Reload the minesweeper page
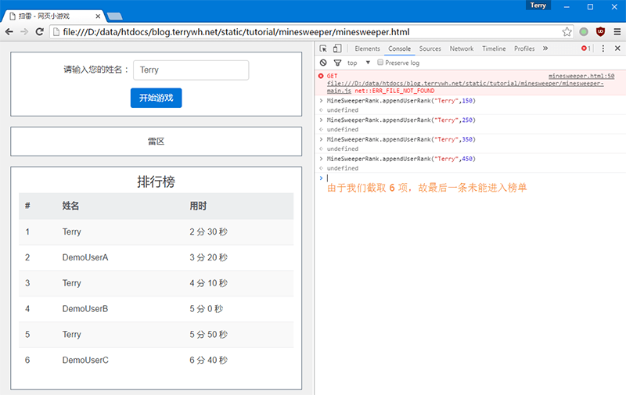 click(x=40, y=32)
